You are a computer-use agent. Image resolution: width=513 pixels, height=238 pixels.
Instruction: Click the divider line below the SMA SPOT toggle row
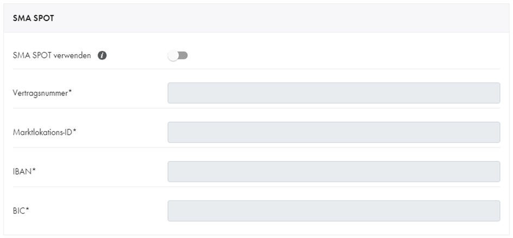256,69
